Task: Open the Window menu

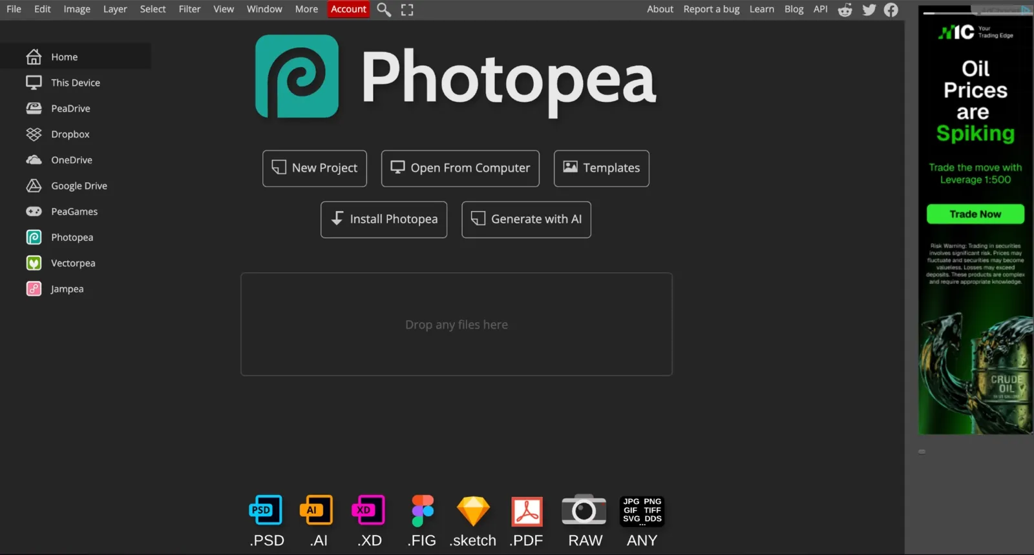Action: click(264, 9)
